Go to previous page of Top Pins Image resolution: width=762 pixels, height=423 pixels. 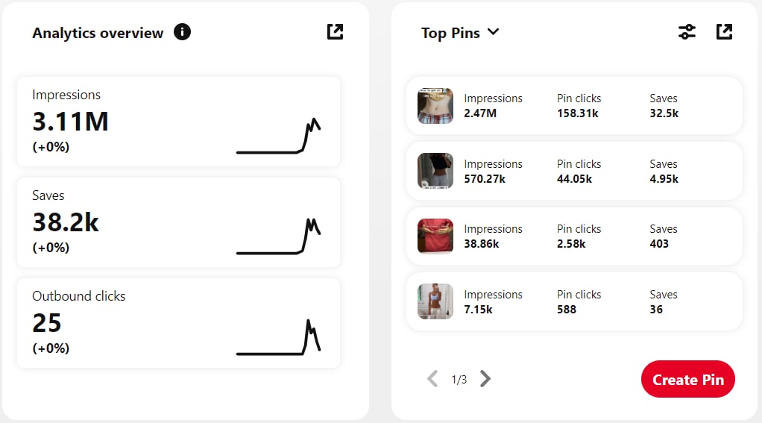coord(432,379)
